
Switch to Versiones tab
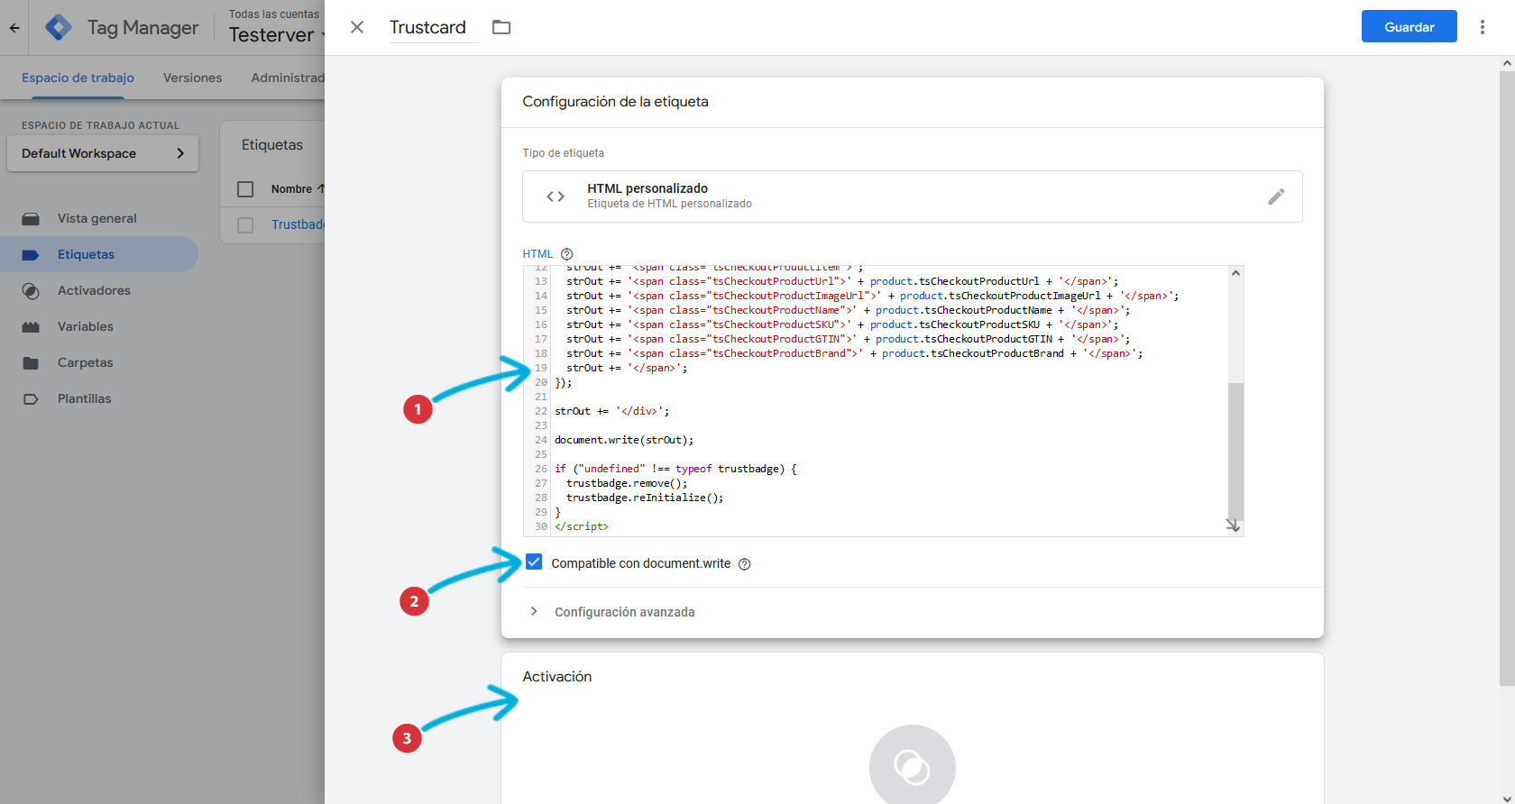click(192, 78)
